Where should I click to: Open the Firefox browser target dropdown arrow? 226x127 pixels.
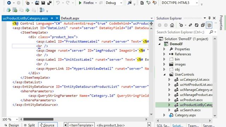(x=96, y=3)
